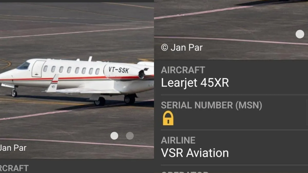The height and width of the screenshot is (173, 308).
Task: Tap the Jan Par credit below the jet photo
Action: coord(13,148)
